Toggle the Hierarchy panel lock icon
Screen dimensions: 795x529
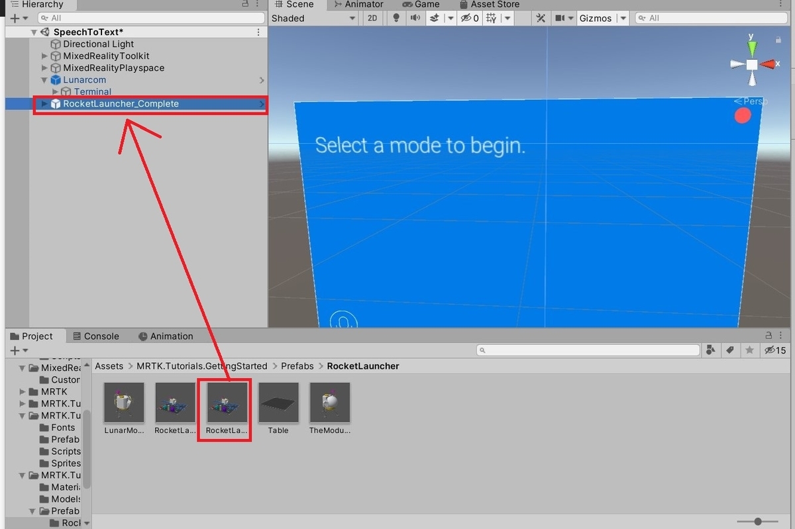[x=244, y=4]
